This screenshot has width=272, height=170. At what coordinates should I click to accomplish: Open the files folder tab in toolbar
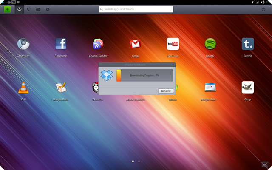coord(38,9)
